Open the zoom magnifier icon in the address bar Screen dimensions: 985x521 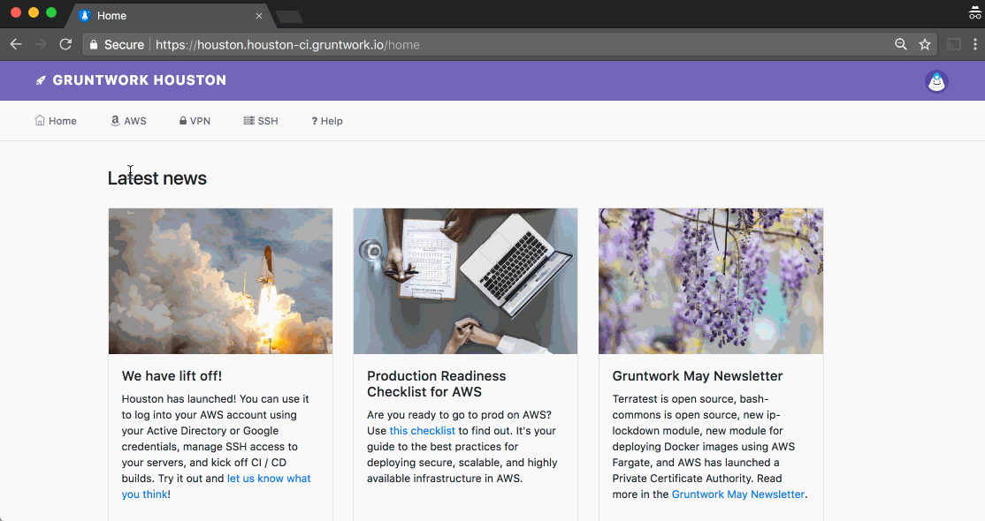pyautogui.click(x=900, y=44)
